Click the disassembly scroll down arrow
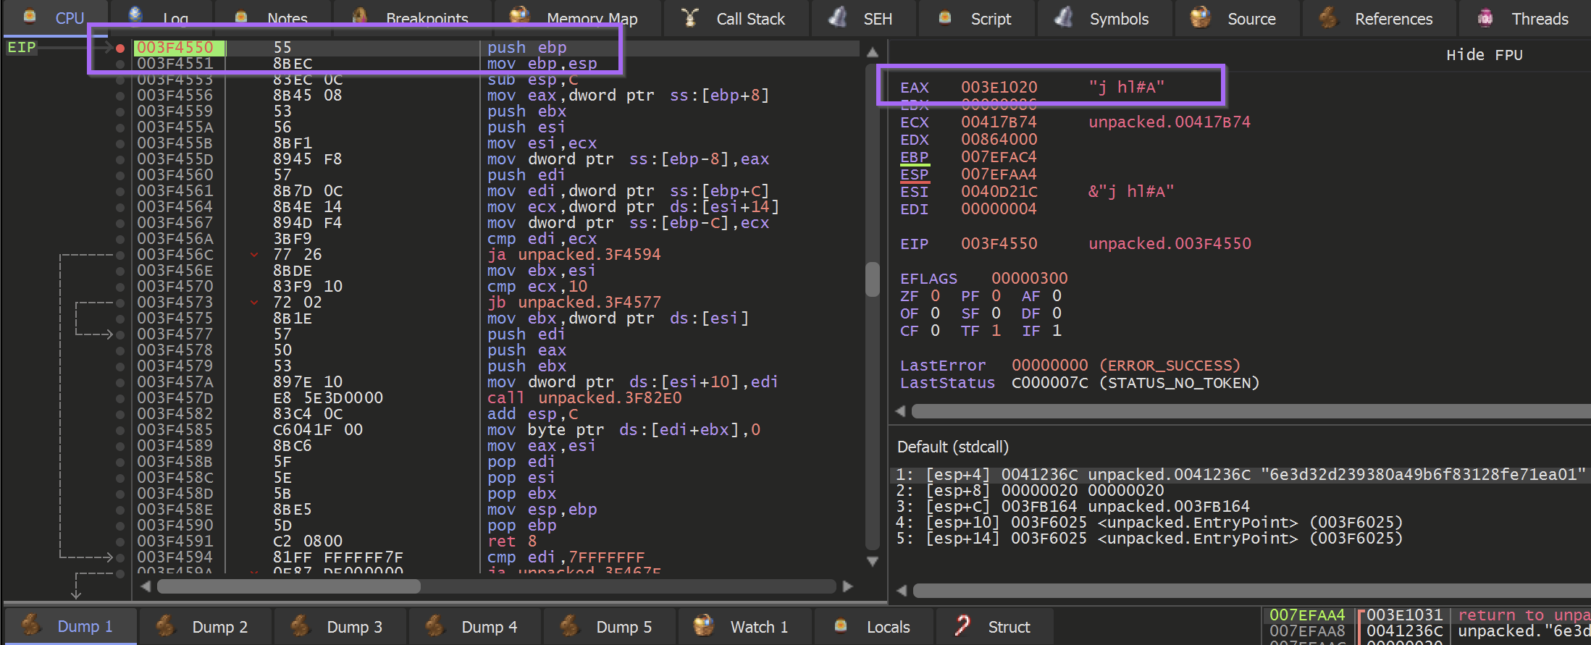This screenshot has height=645, width=1591. [x=873, y=561]
